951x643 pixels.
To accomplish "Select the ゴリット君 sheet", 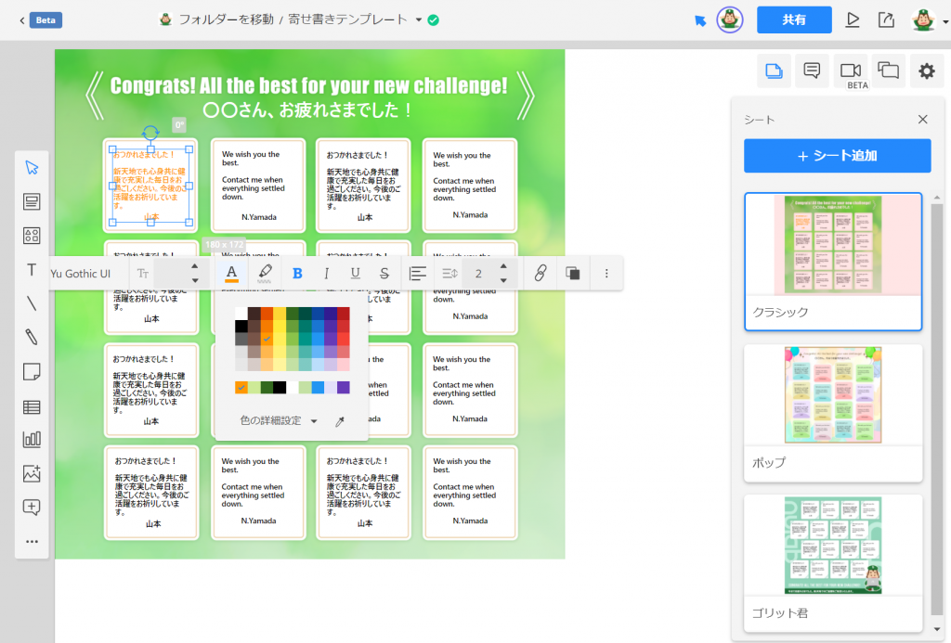I will pyautogui.click(x=833, y=563).
